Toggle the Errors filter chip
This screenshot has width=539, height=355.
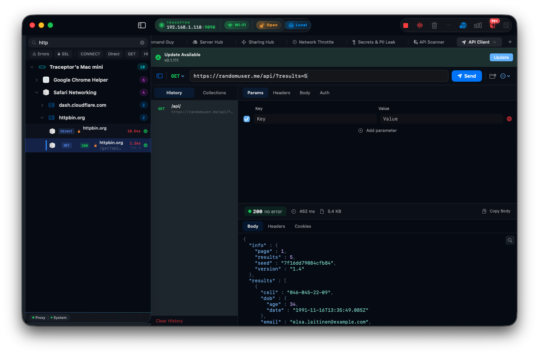coord(41,54)
